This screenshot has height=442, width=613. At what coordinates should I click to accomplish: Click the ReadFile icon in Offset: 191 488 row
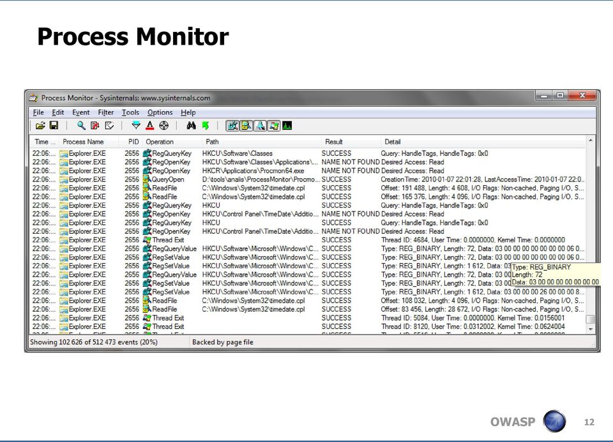tap(147, 188)
